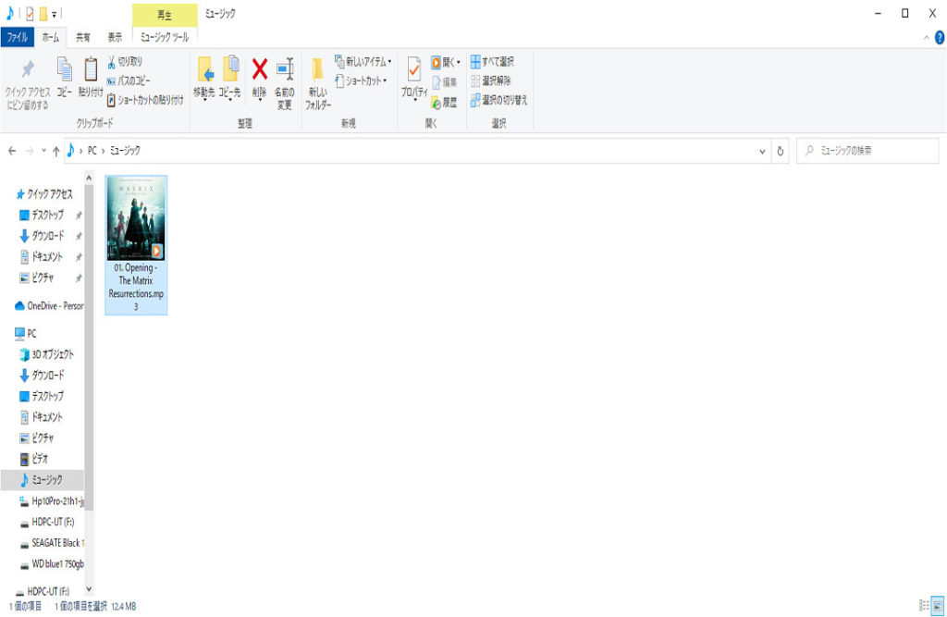The image size is (947, 617).
Task: Open the 共有 (Share) ribbon tab
Action: click(83, 37)
